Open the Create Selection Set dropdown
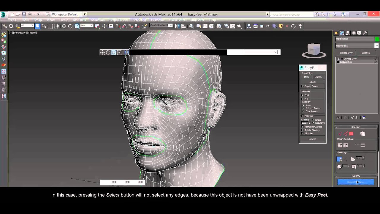The width and height of the screenshot is (380, 214). pos(161,26)
